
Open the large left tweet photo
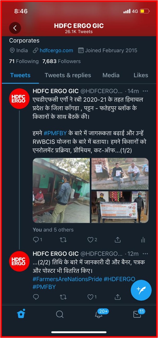pyautogui.click(x=61, y=190)
